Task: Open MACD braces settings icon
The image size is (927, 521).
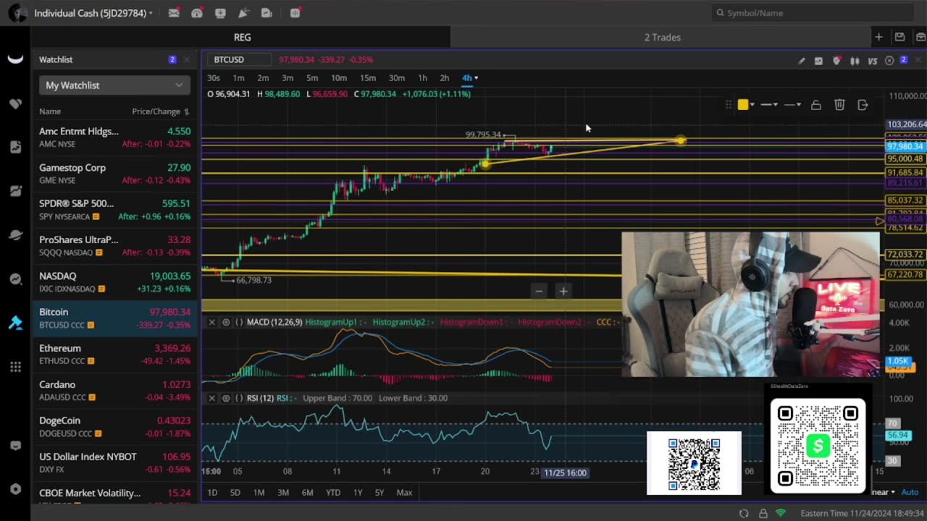Action: (239, 322)
